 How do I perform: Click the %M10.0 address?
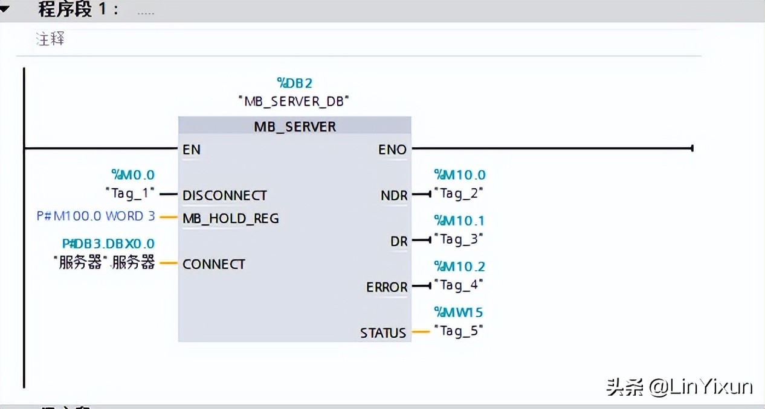[460, 175]
